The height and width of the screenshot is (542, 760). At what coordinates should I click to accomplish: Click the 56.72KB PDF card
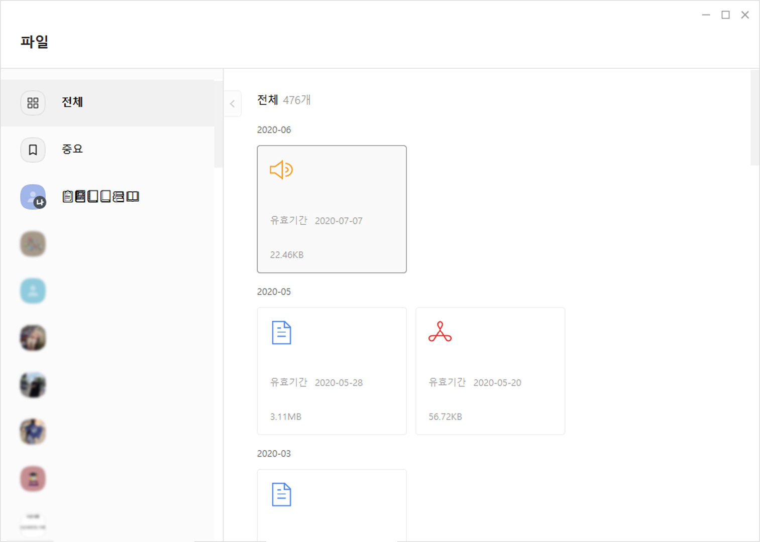point(490,371)
